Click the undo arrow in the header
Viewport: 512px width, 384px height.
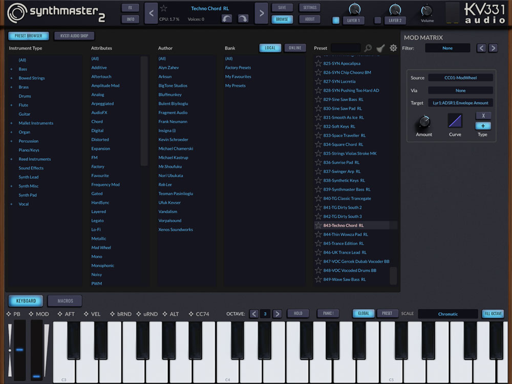(x=225, y=18)
